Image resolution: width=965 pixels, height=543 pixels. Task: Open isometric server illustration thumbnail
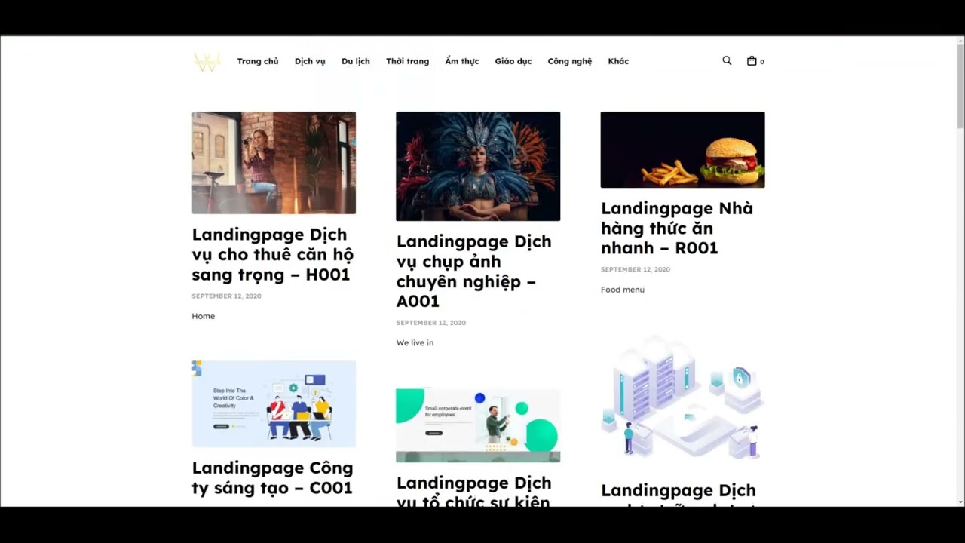coord(682,399)
